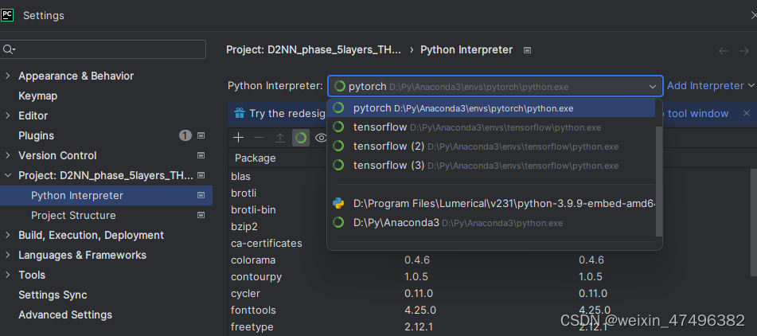
Task: Select the D:\Py\Anaconda3 interpreter option
Action: [396, 223]
